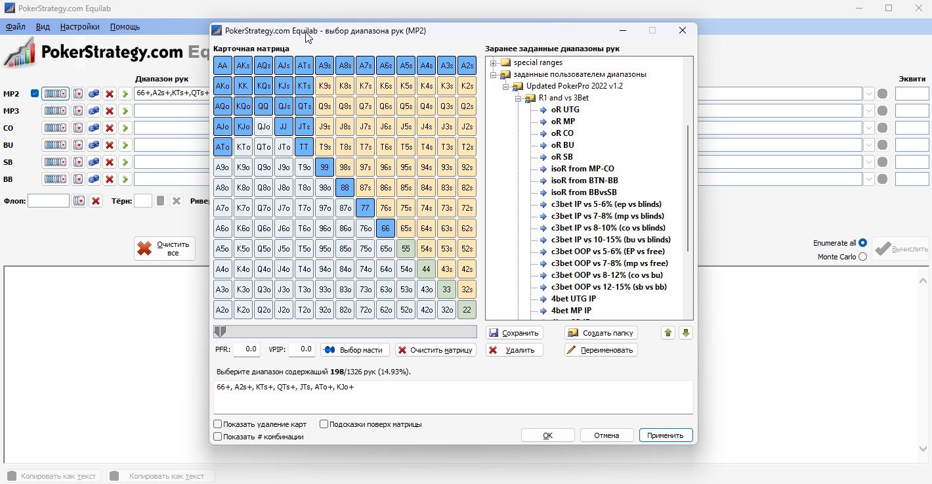Click card picker icon in MP2 row
The width and height of the screenshot is (932, 484).
(78, 94)
